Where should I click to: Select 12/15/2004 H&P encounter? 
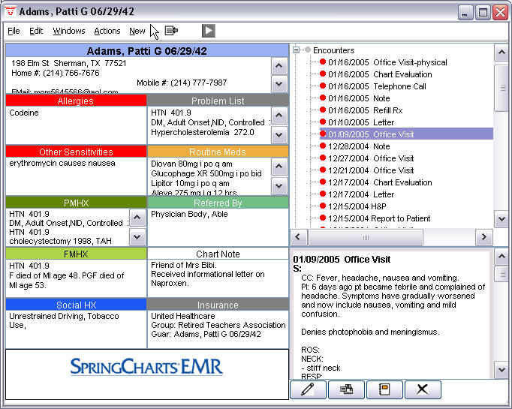(353, 206)
